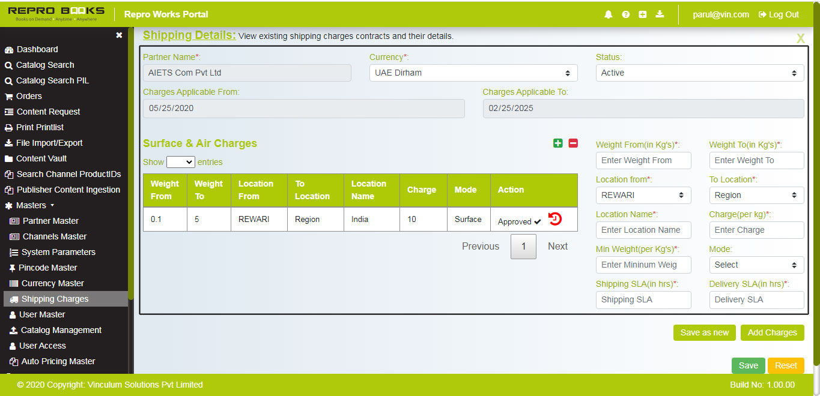The width and height of the screenshot is (820, 396).
Task: Click the download icon in the top bar
Action: (x=659, y=14)
